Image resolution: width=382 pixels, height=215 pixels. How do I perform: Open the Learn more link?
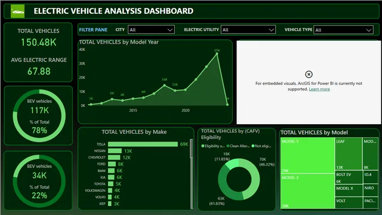point(319,89)
